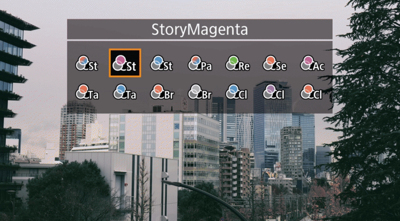Select the red-blue St filter icon
This screenshot has width=400, height=221.
pyautogui.click(x=87, y=63)
